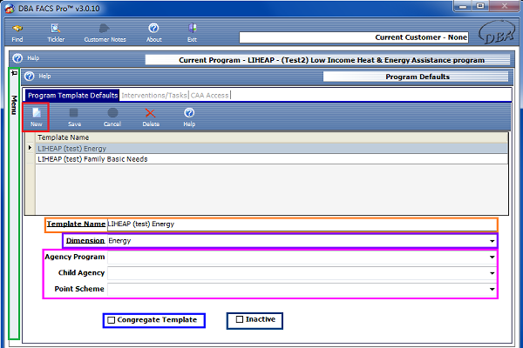Toggle the Congregate Template checkbox
The height and width of the screenshot is (348, 523).
(112, 320)
